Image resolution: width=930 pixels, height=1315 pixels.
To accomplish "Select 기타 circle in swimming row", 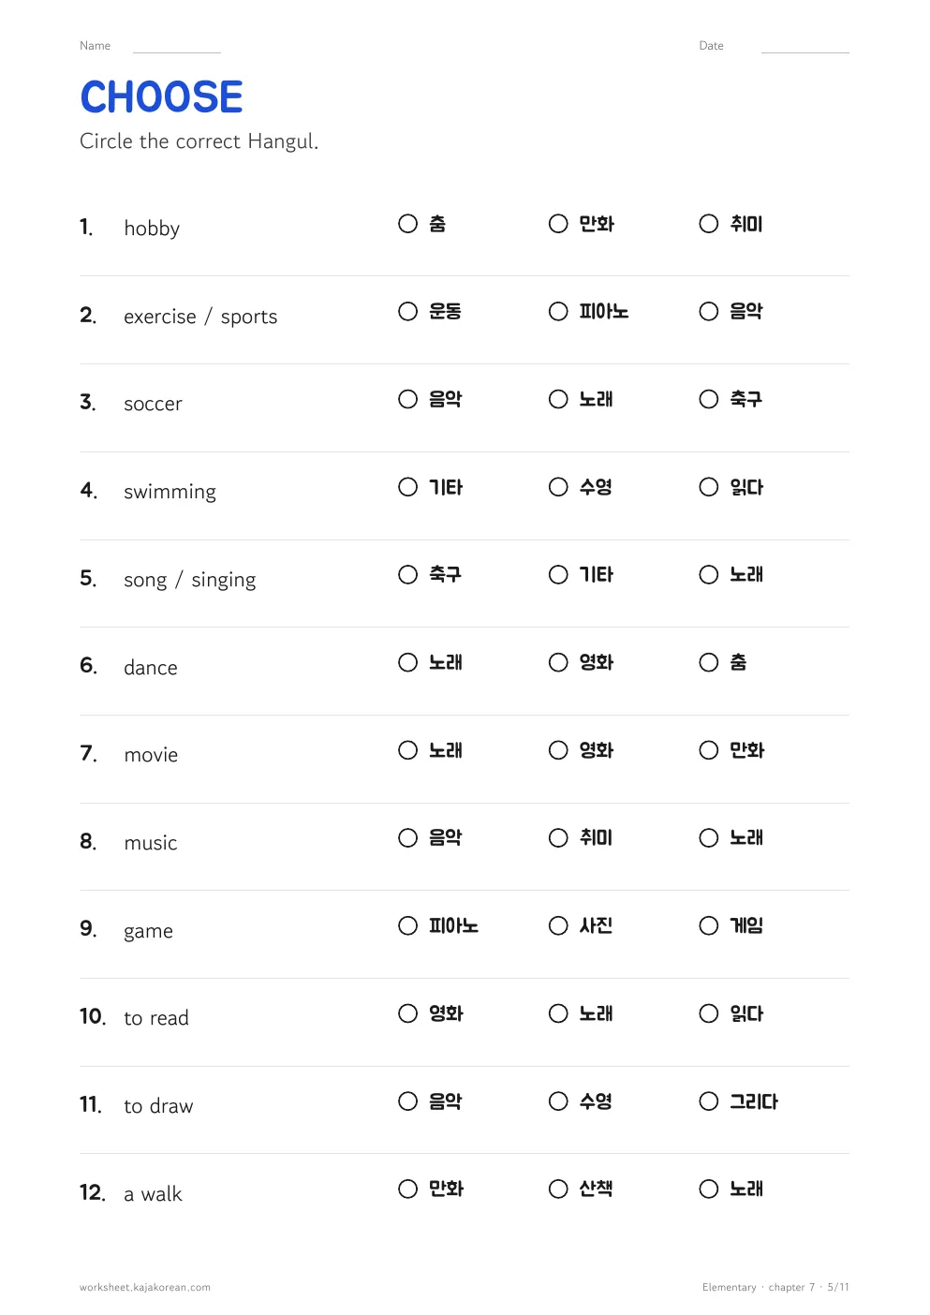I will [407, 487].
